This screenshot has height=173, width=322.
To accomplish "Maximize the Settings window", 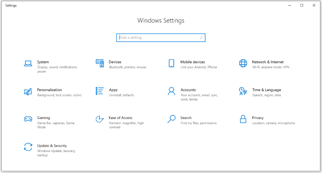I will (301, 5).
